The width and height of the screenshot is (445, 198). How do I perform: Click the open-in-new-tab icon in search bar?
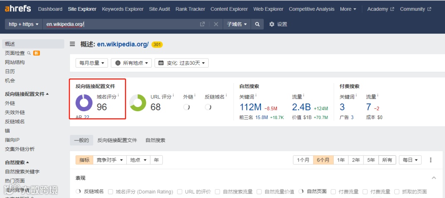coord(202,24)
